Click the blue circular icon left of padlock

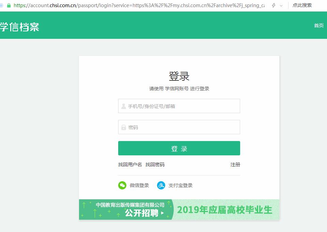point(1,5)
